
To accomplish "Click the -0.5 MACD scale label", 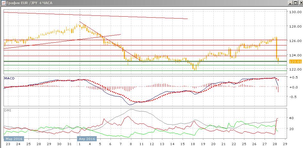I will 293,97.
